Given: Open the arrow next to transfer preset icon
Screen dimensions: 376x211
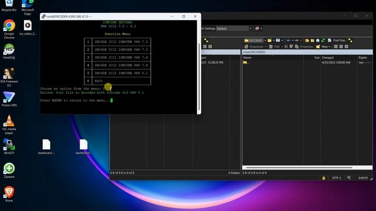Looking at the screenshot, I should coord(261,29).
